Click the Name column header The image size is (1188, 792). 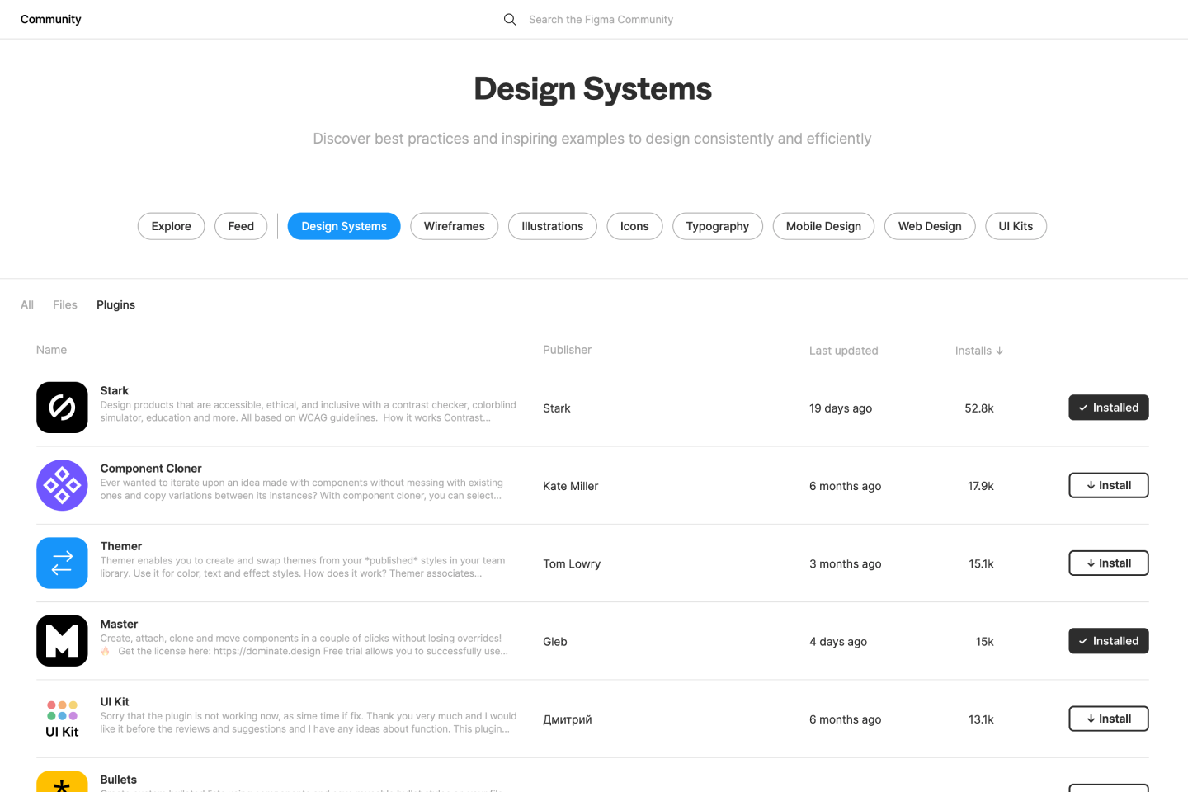pos(51,350)
